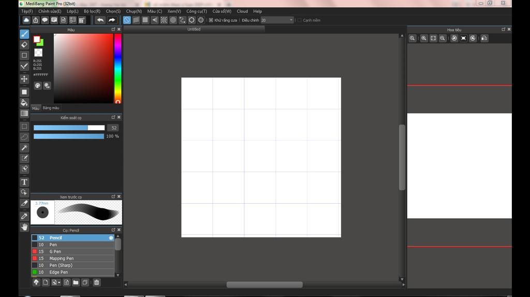Select the Select Pen tool
The width and height of the screenshot is (530, 297).
point(24,158)
